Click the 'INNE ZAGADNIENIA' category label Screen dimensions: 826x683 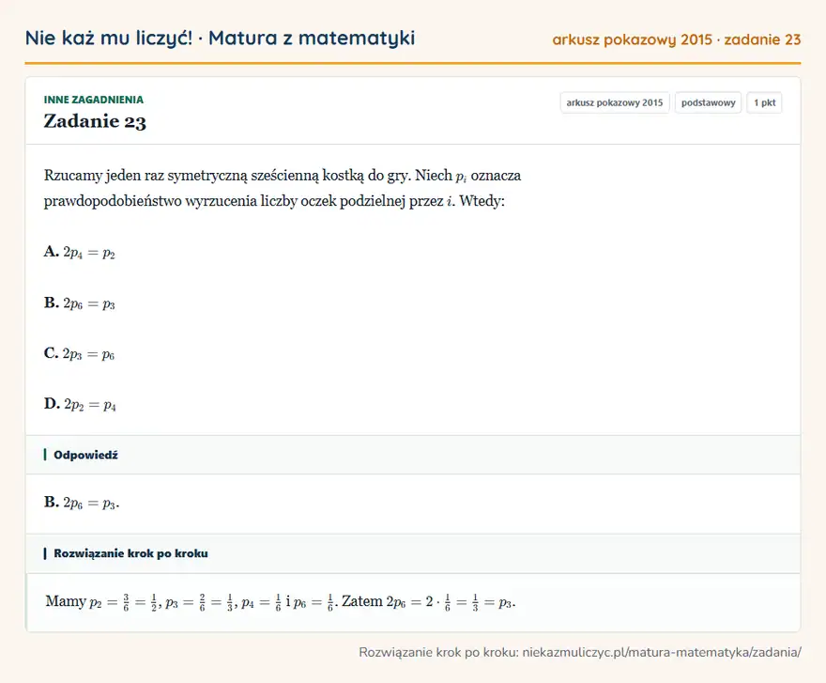click(x=93, y=100)
